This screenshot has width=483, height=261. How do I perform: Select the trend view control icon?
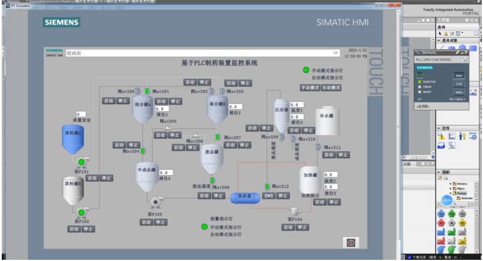(451, 136)
